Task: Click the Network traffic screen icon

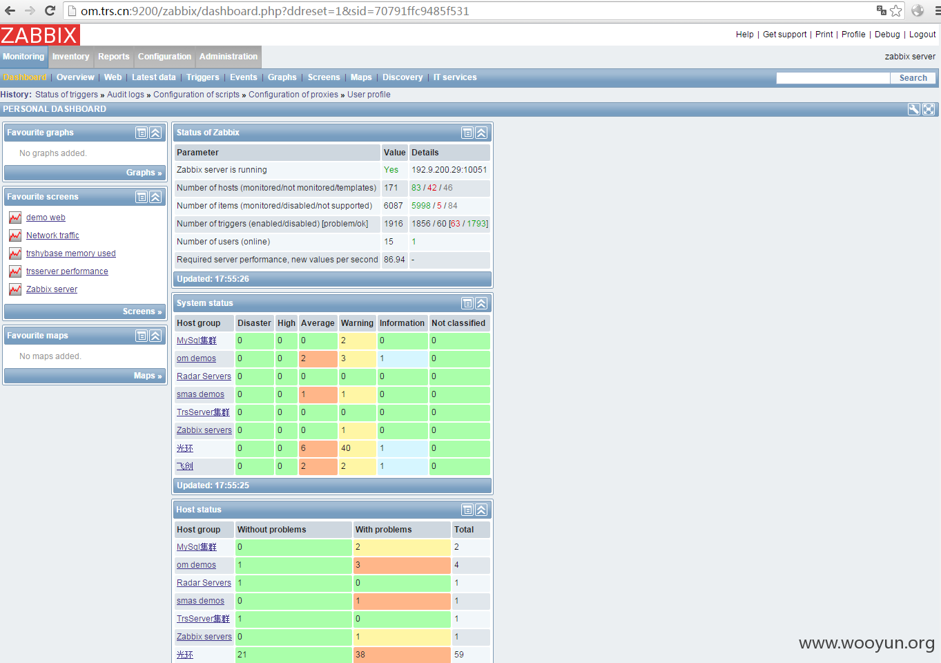Action: 15,236
